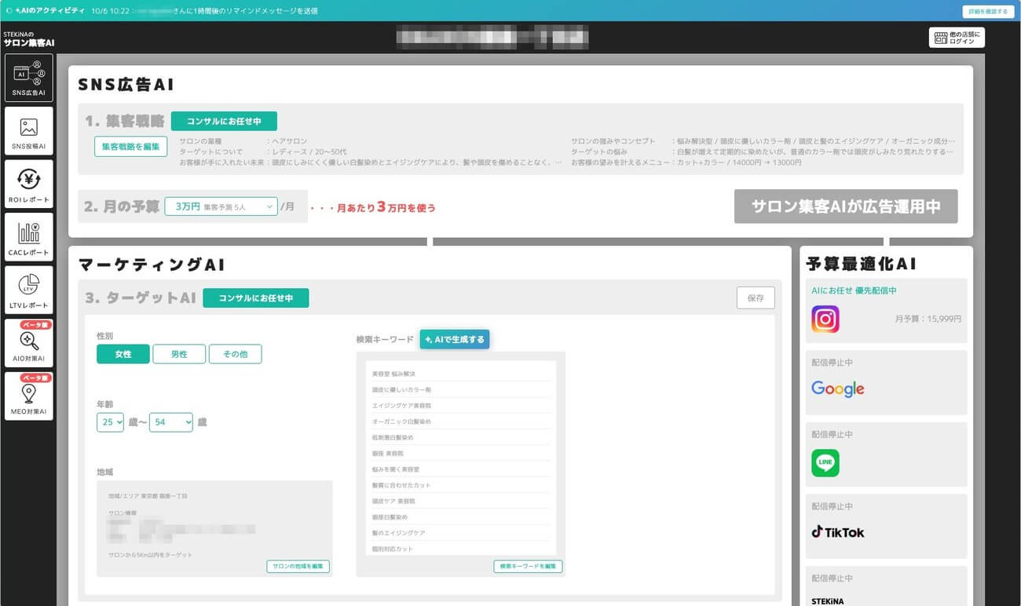
Task: Select 男性 as the target gender
Action: (179, 354)
